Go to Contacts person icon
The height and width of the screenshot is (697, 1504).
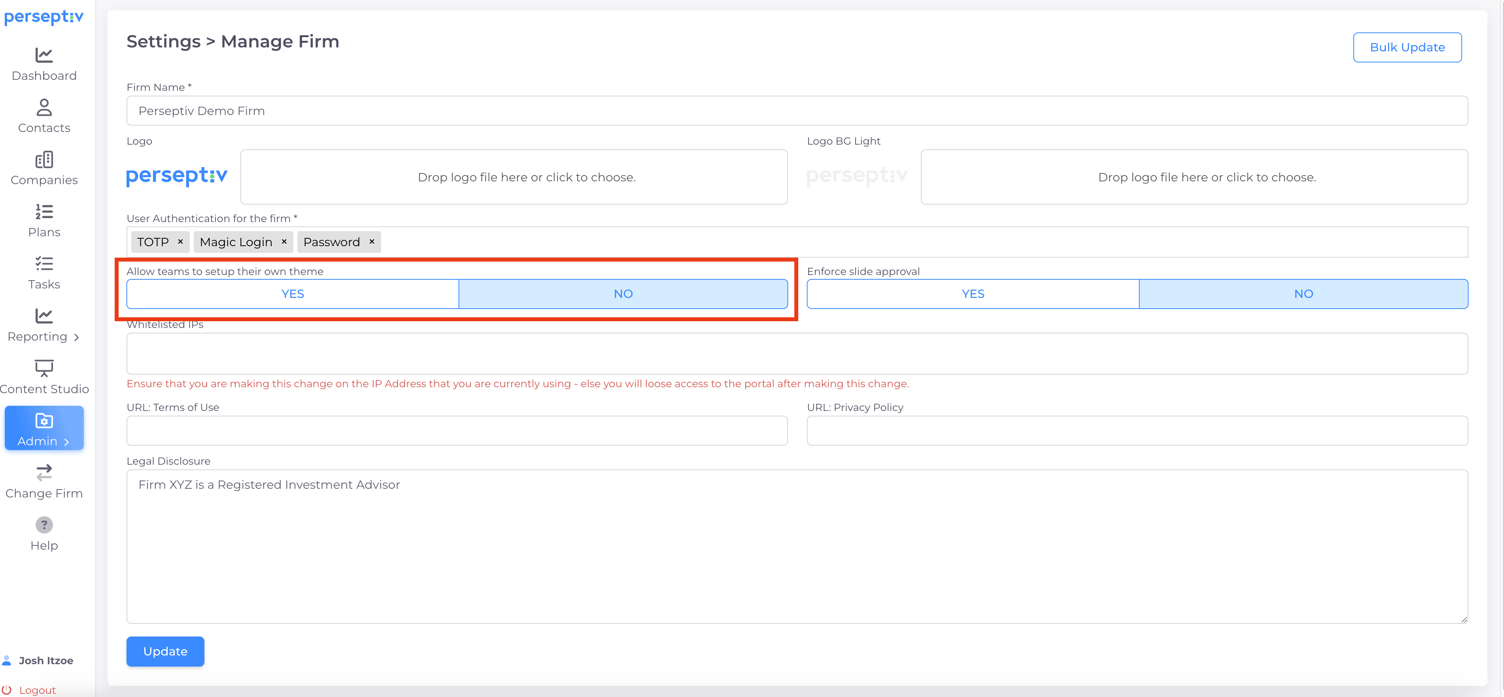point(44,107)
